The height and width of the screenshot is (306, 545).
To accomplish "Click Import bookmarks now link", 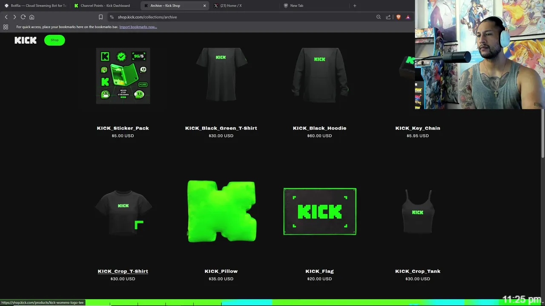I will [x=138, y=27].
